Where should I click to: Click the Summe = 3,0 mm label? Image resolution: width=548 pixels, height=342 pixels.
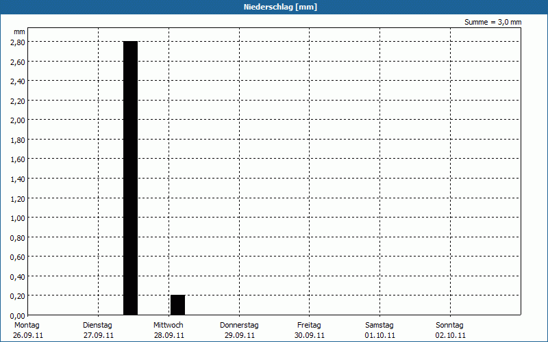click(x=493, y=22)
